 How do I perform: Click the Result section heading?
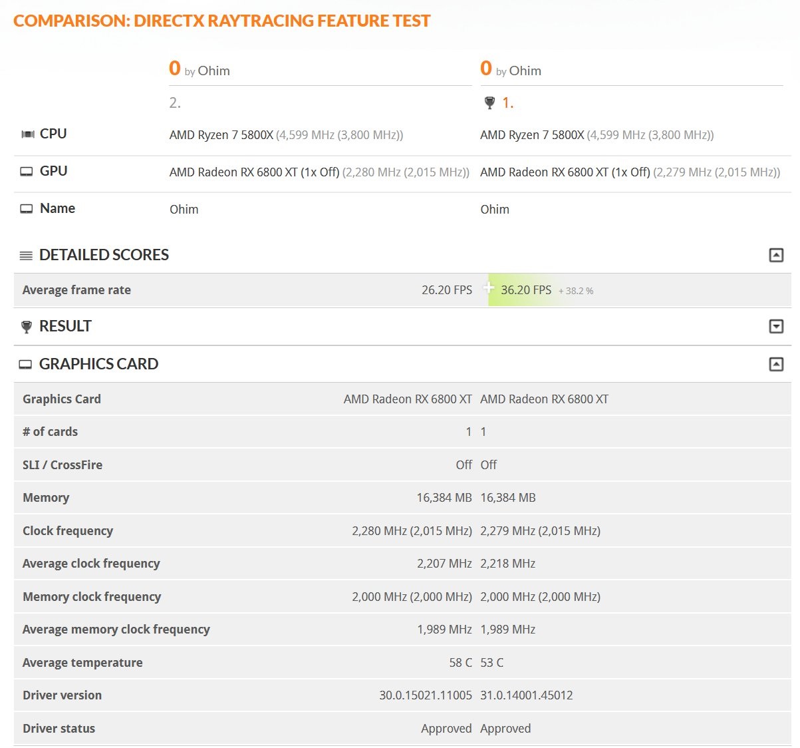tap(65, 326)
